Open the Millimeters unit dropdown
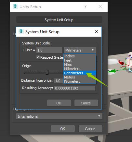The width and height of the screenshot is (132, 142). click(80, 50)
